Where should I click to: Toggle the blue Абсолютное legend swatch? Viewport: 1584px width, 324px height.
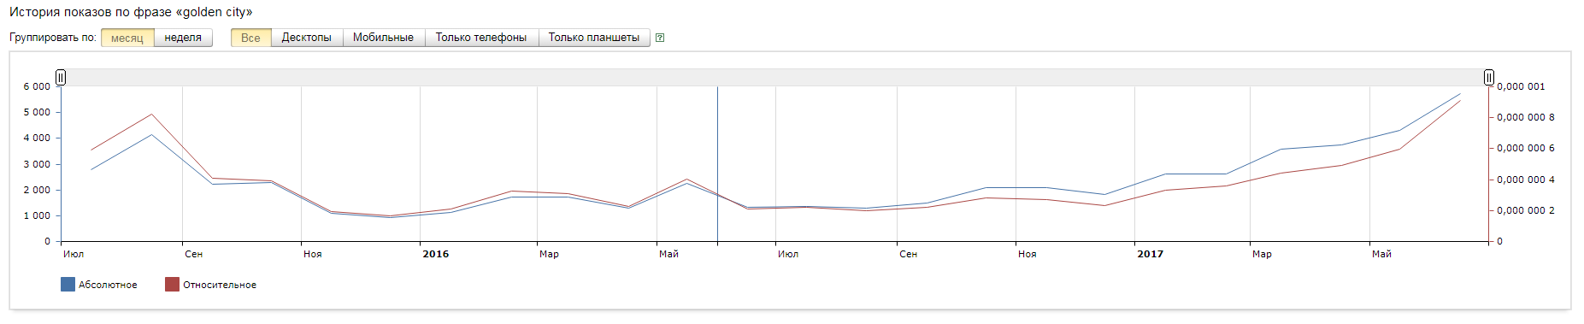(68, 285)
